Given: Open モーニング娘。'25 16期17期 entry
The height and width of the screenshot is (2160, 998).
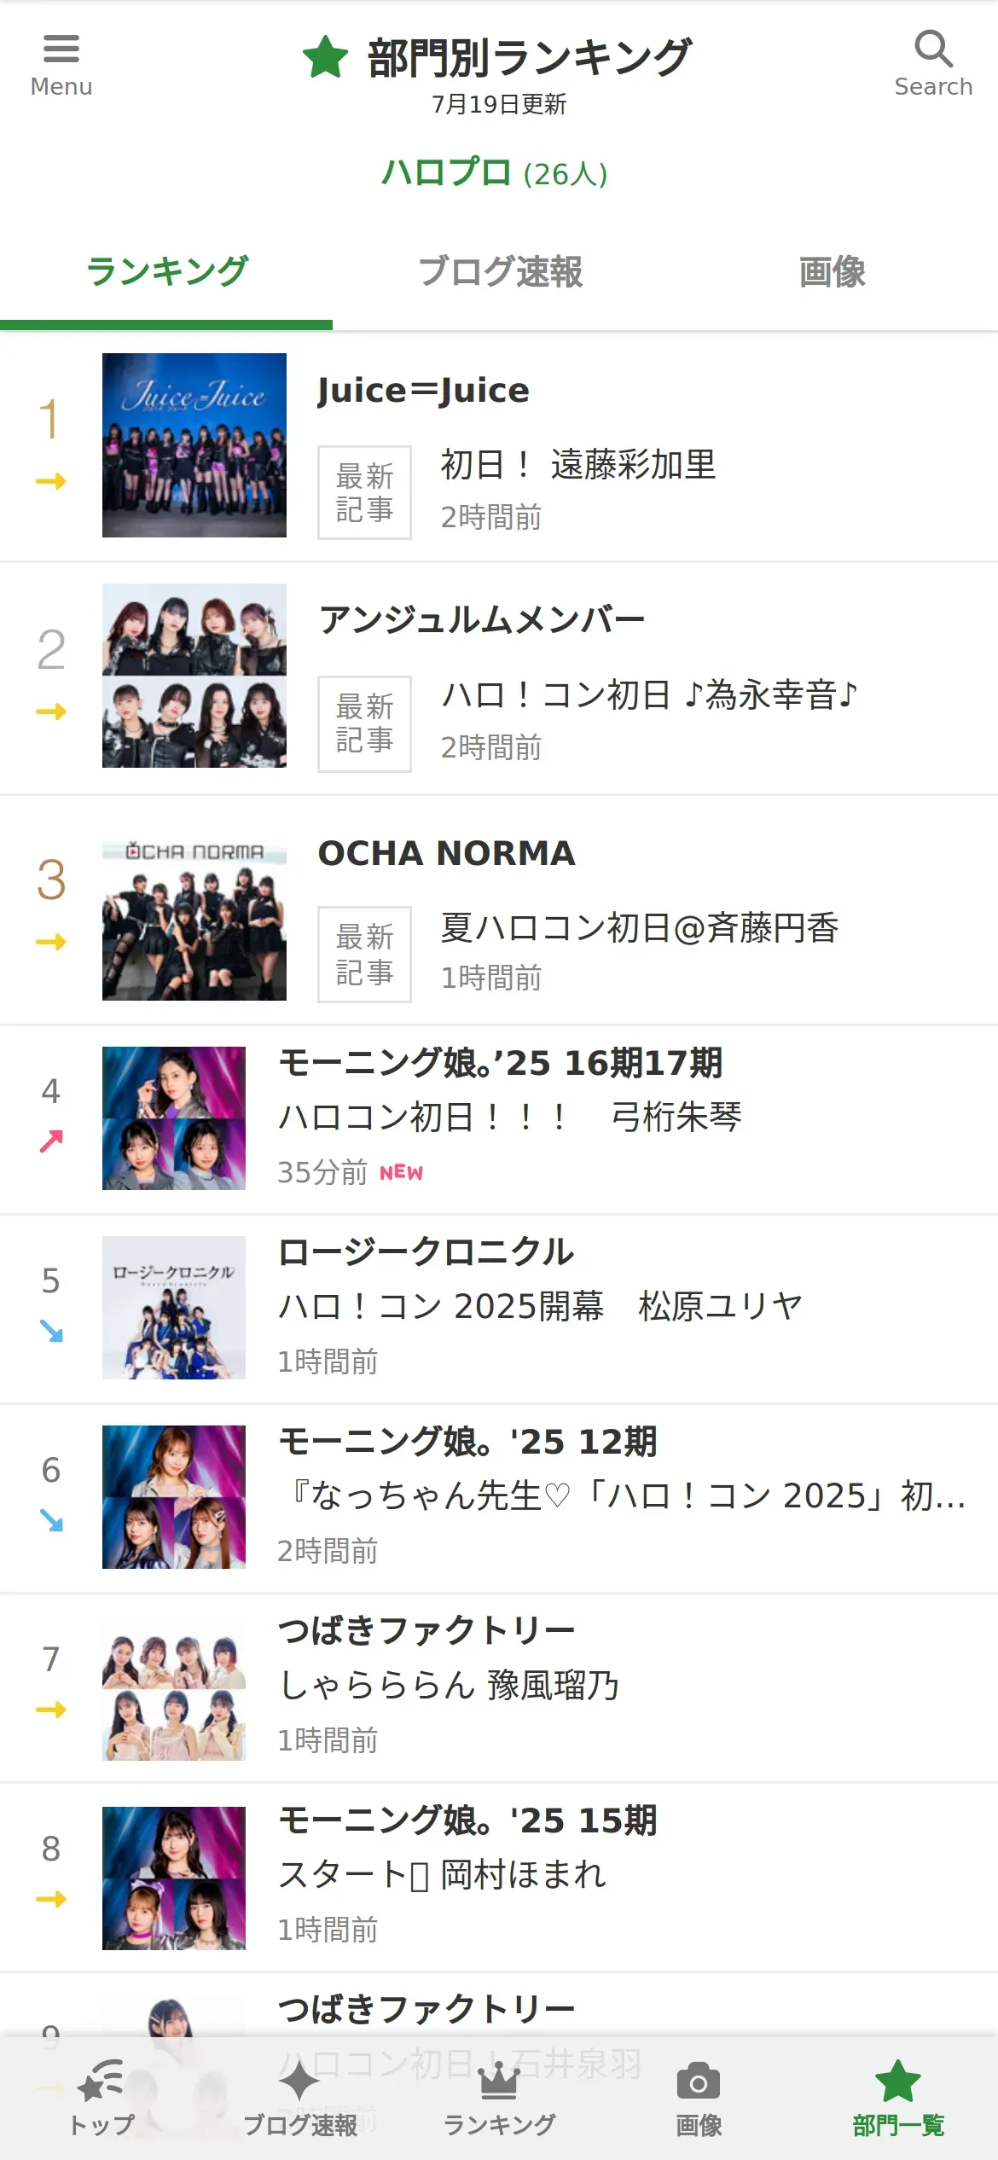Looking at the screenshot, I should click(x=501, y=1064).
